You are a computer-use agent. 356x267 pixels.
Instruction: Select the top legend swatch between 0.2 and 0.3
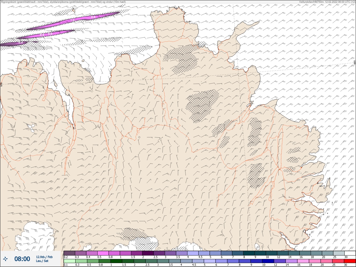[x=69, y=253]
